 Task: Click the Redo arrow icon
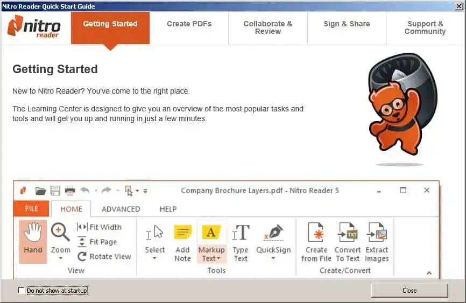click(x=106, y=190)
